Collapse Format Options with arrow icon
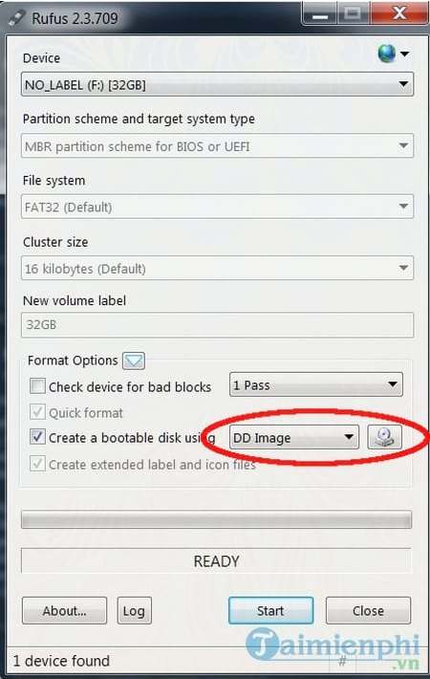The image size is (430, 679). (x=134, y=361)
